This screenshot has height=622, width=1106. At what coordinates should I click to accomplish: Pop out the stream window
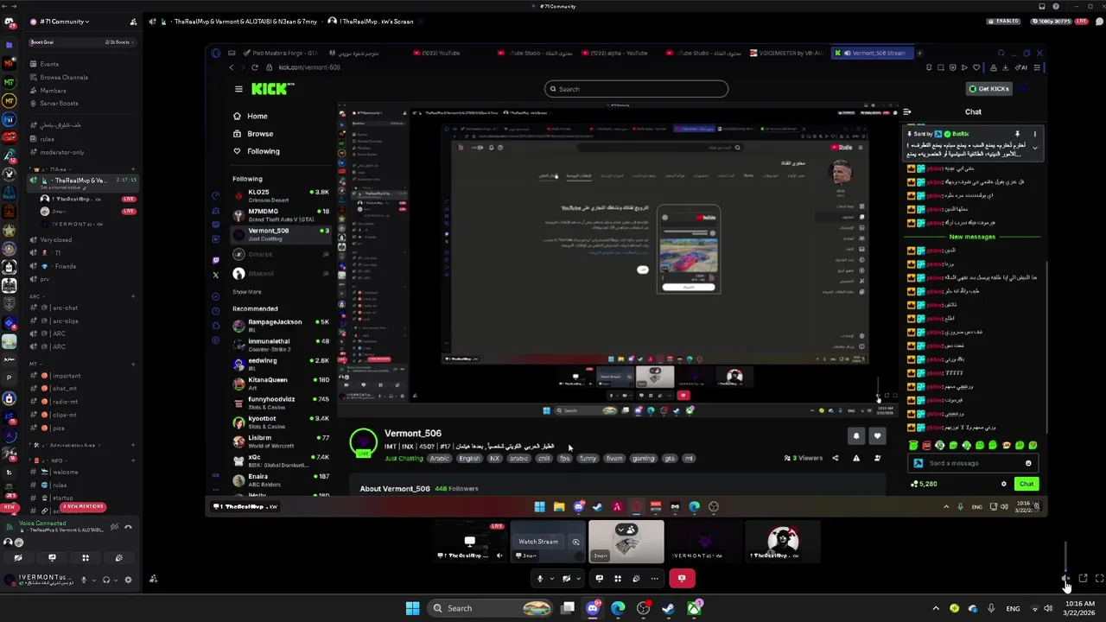1083,579
